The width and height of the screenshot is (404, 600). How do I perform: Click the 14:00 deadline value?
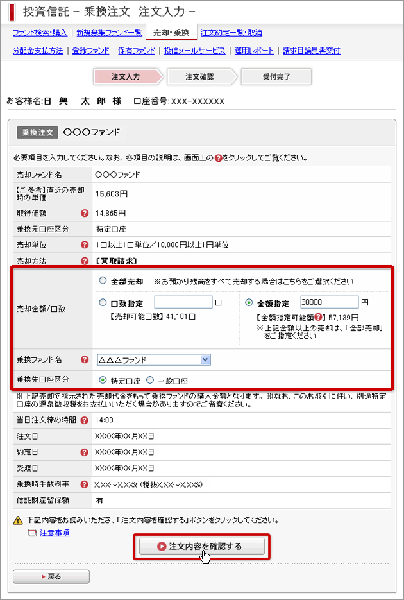(x=104, y=420)
